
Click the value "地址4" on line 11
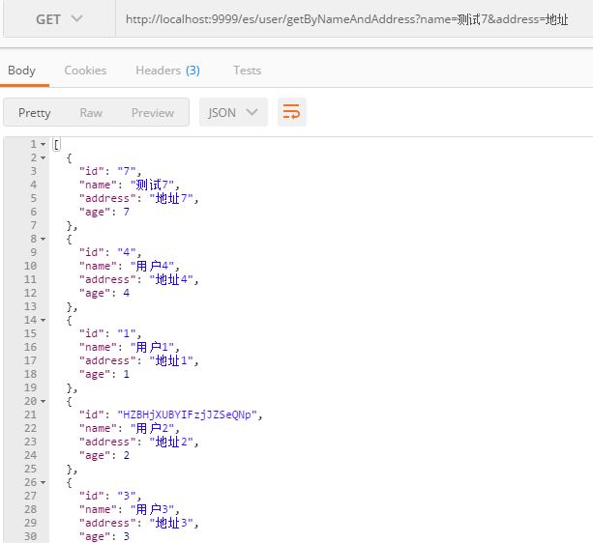(171, 279)
